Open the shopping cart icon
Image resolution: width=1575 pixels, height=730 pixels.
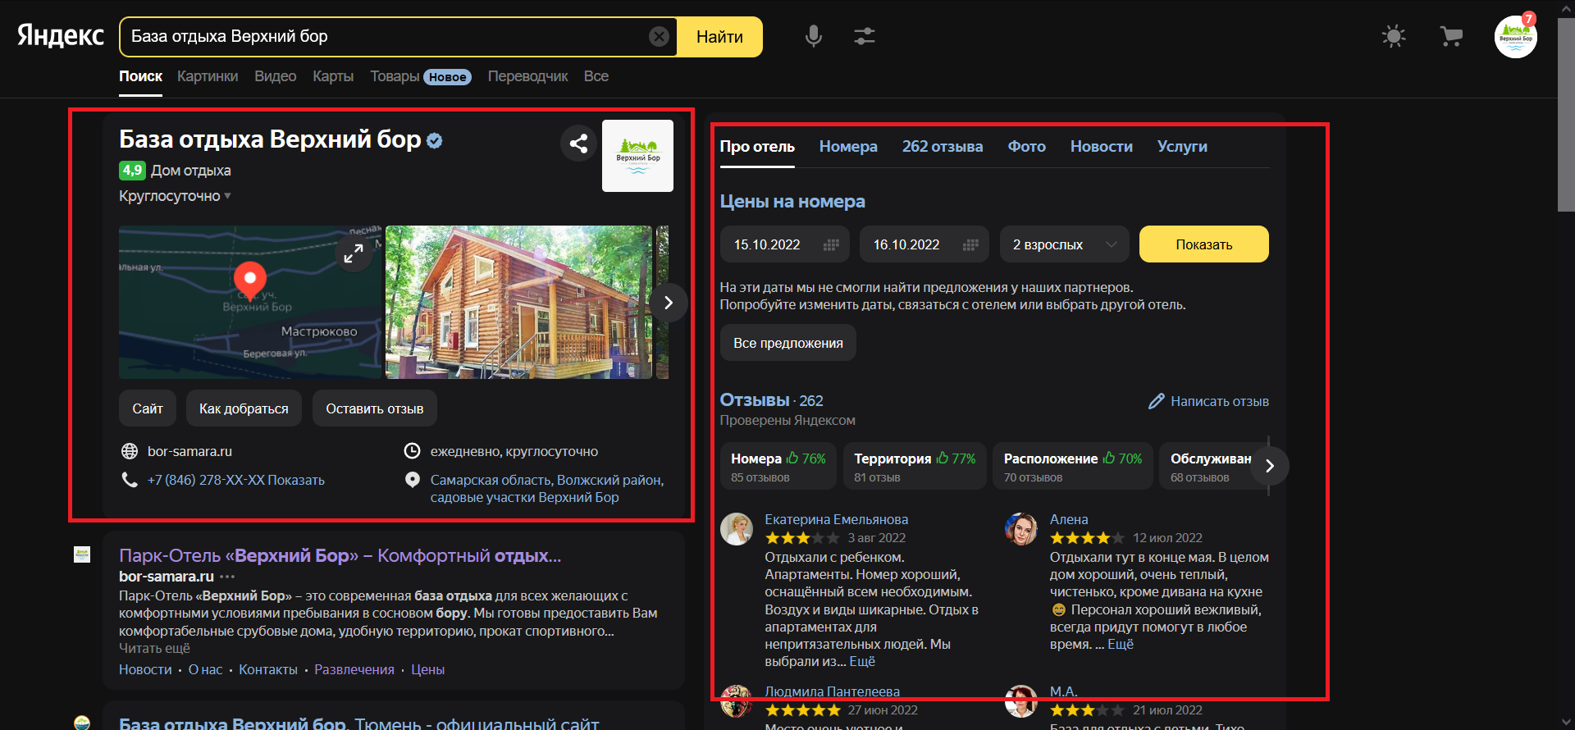click(1450, 36)
